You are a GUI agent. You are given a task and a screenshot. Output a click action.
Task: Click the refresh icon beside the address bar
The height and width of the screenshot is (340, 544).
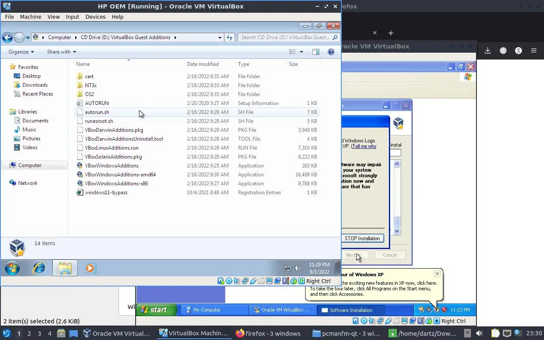[x=229, y=37]
